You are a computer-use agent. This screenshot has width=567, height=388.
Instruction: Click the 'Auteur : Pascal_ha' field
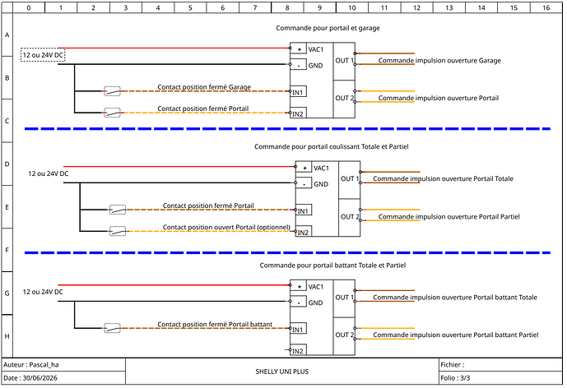64,364
